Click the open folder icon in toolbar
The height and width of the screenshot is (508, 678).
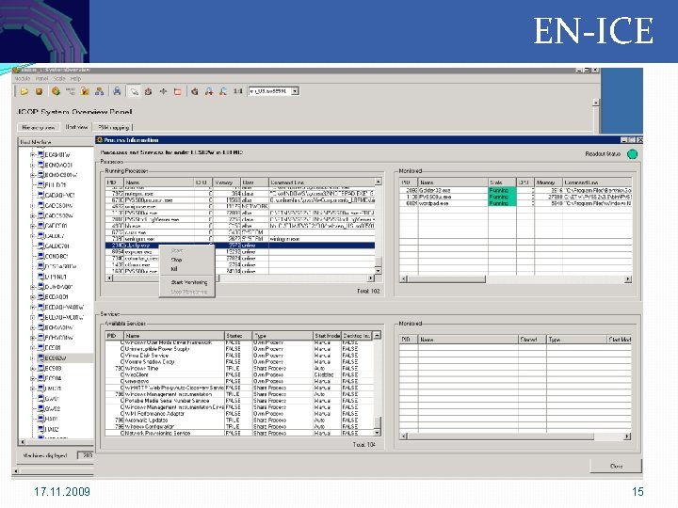[x=24, y=91]
